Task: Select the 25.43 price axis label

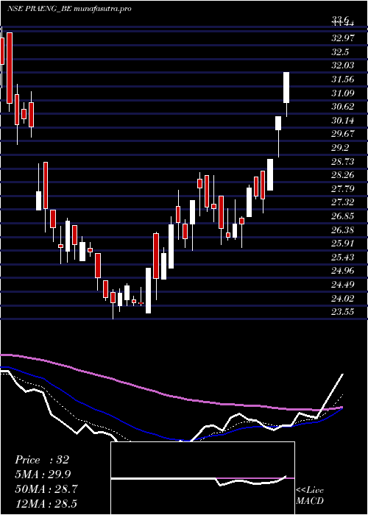Action: point(343,257)
